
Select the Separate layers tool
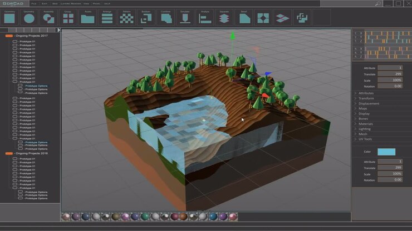click(224, 18)
